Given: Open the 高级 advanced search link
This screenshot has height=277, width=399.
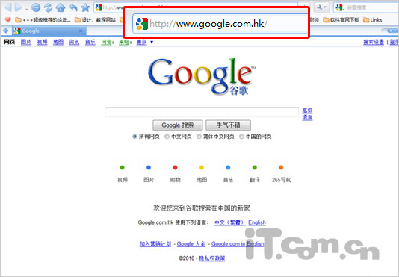Looking at the screenshot, I should pos(307,111).
